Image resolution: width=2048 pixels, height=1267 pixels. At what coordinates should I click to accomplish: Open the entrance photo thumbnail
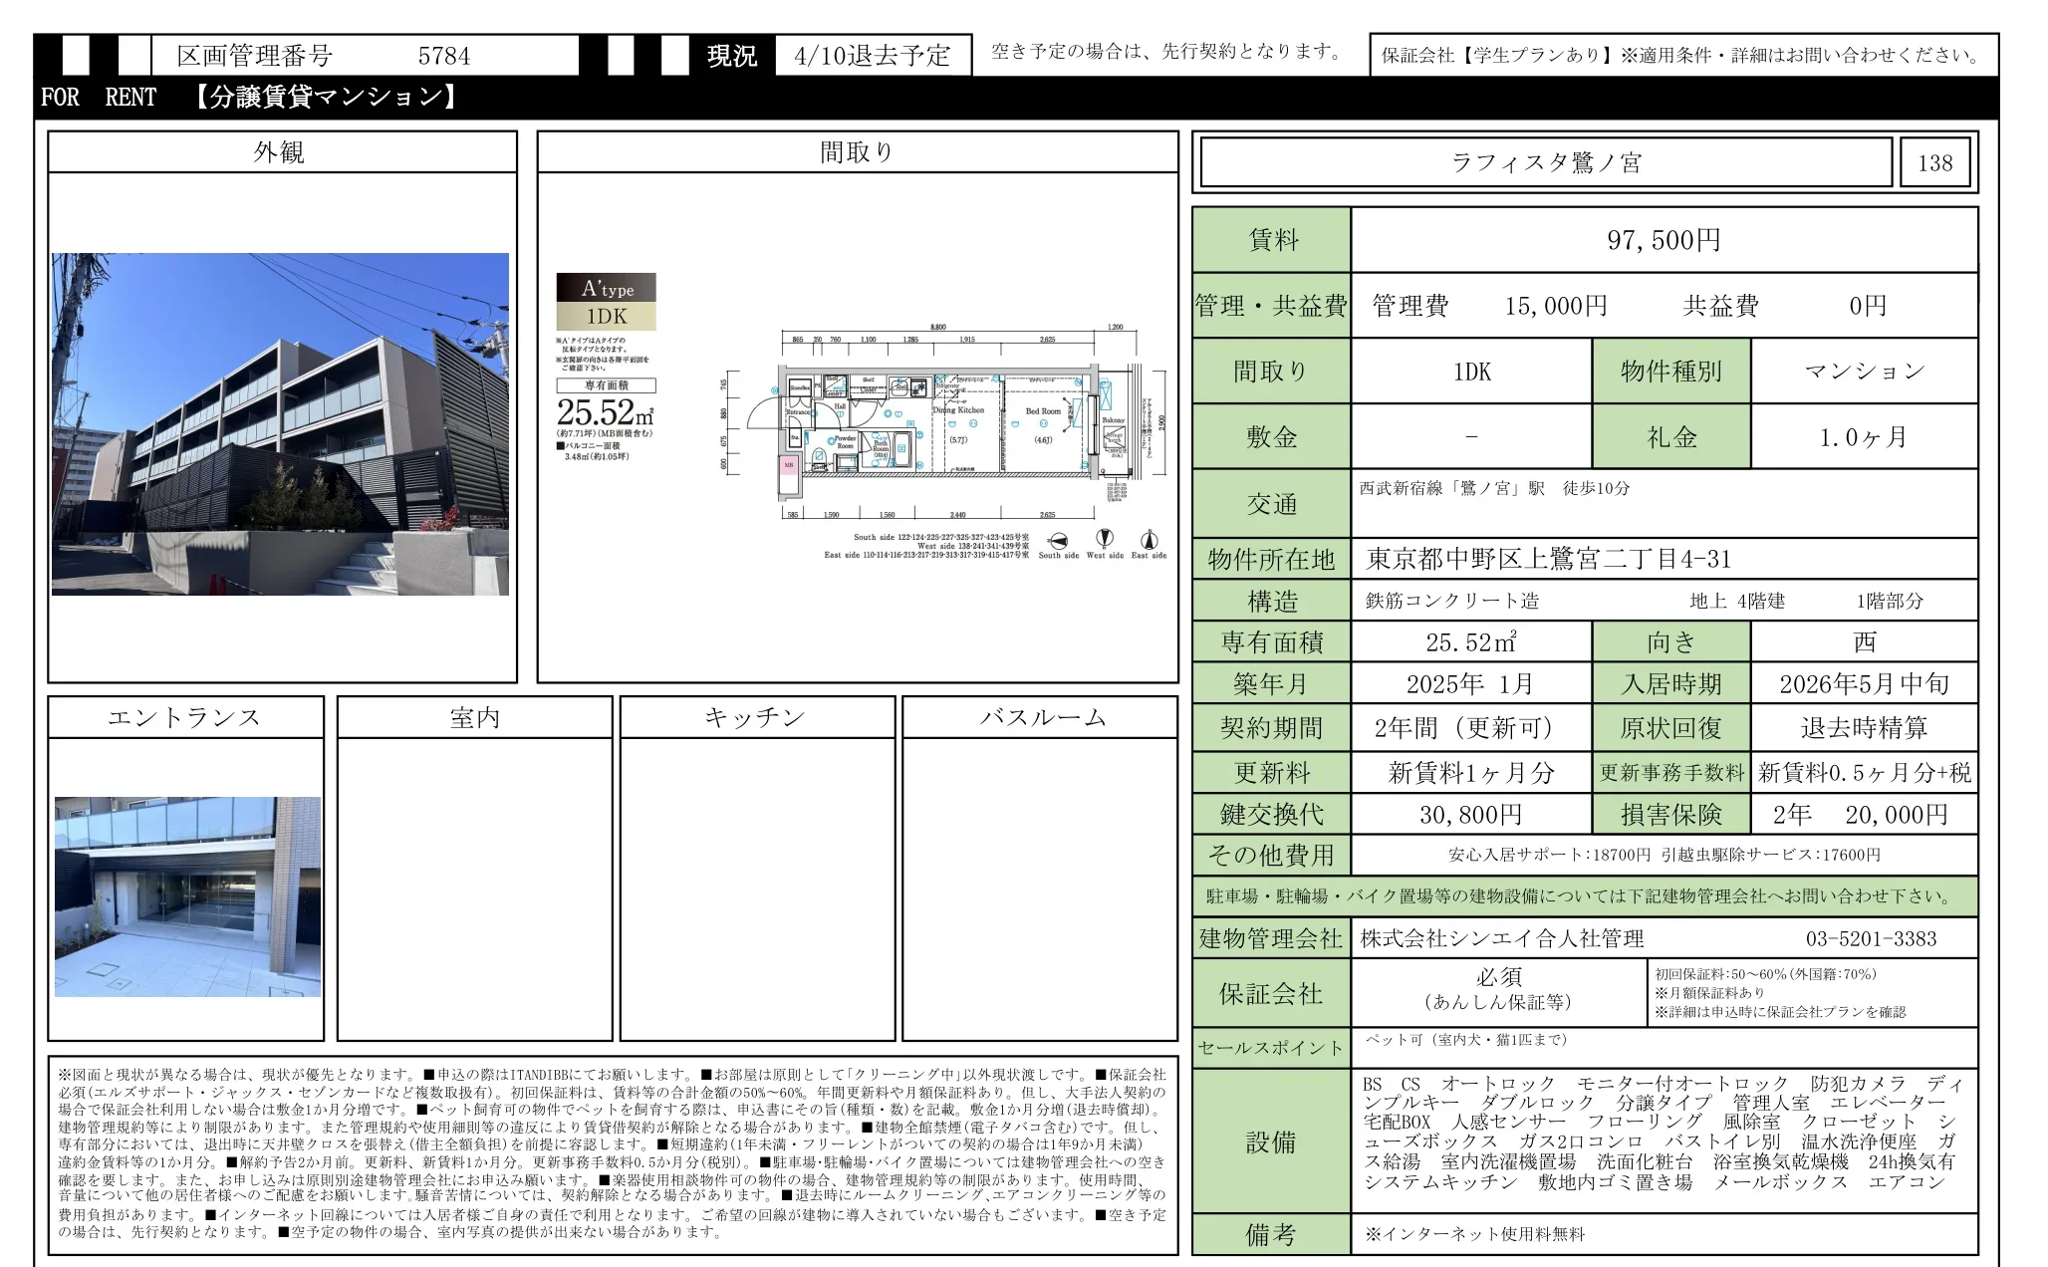coord(187,896)
